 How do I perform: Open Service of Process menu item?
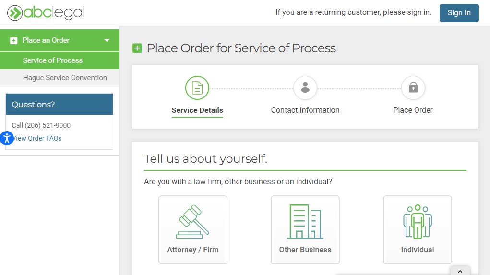point(53,60)
